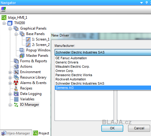The height and width of the screenshot is (136, 151).
Task: Click the Graphical Panels folder icon
Action: (x=16, y=28)
